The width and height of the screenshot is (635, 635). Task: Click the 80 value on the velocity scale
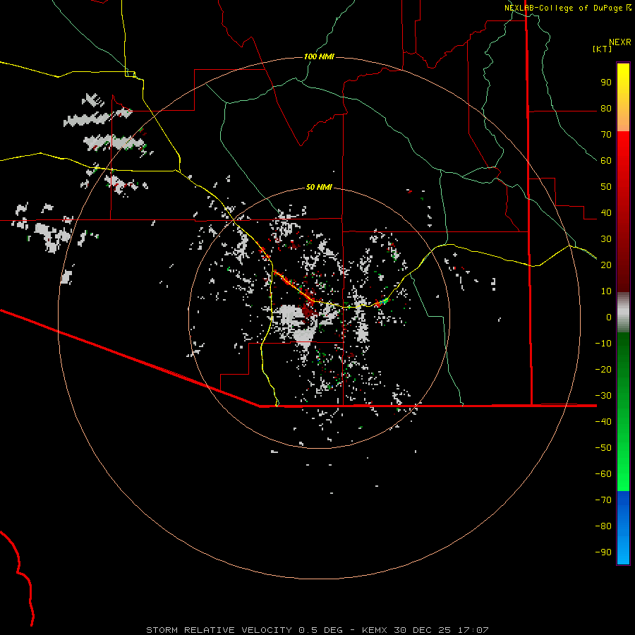pyautogui.click(x=606, y=109)
